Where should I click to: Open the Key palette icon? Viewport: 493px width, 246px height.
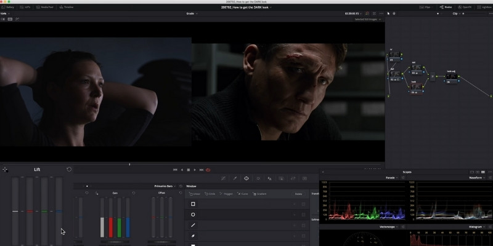[x=282, y=178]
